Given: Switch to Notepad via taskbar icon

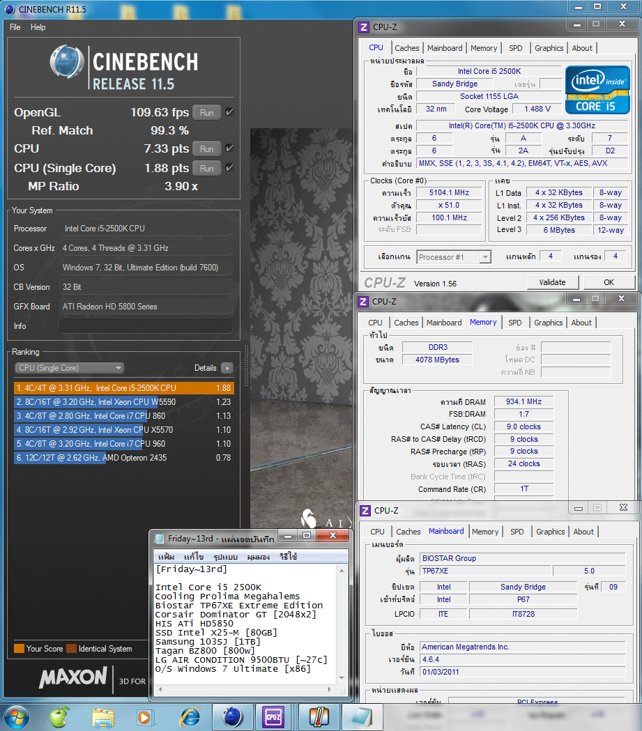Looking at the screenshot, I should (x=362, y=717).
